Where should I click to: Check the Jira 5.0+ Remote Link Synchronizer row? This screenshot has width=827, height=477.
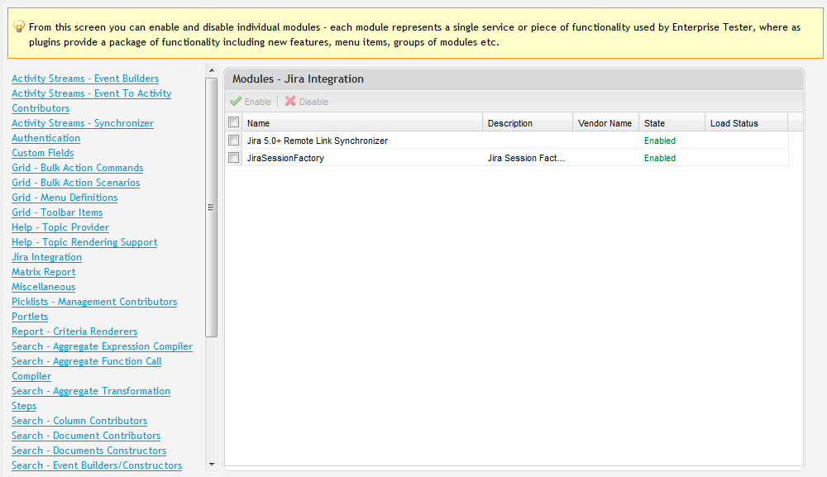234,141
